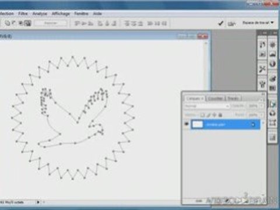Click intersect-shape-areas icon in options bar

pos(20,23)
